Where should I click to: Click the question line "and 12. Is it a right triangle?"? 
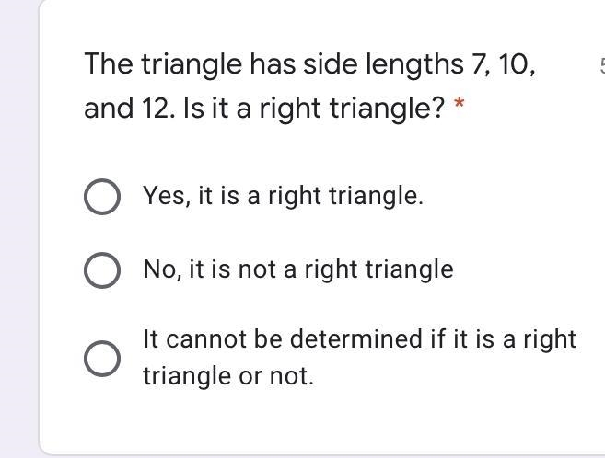264,109
